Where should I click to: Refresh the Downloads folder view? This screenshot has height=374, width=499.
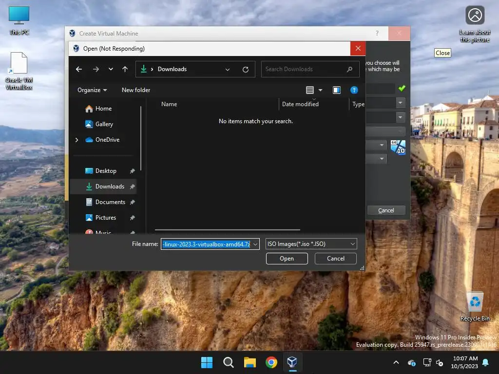point(246,69)
